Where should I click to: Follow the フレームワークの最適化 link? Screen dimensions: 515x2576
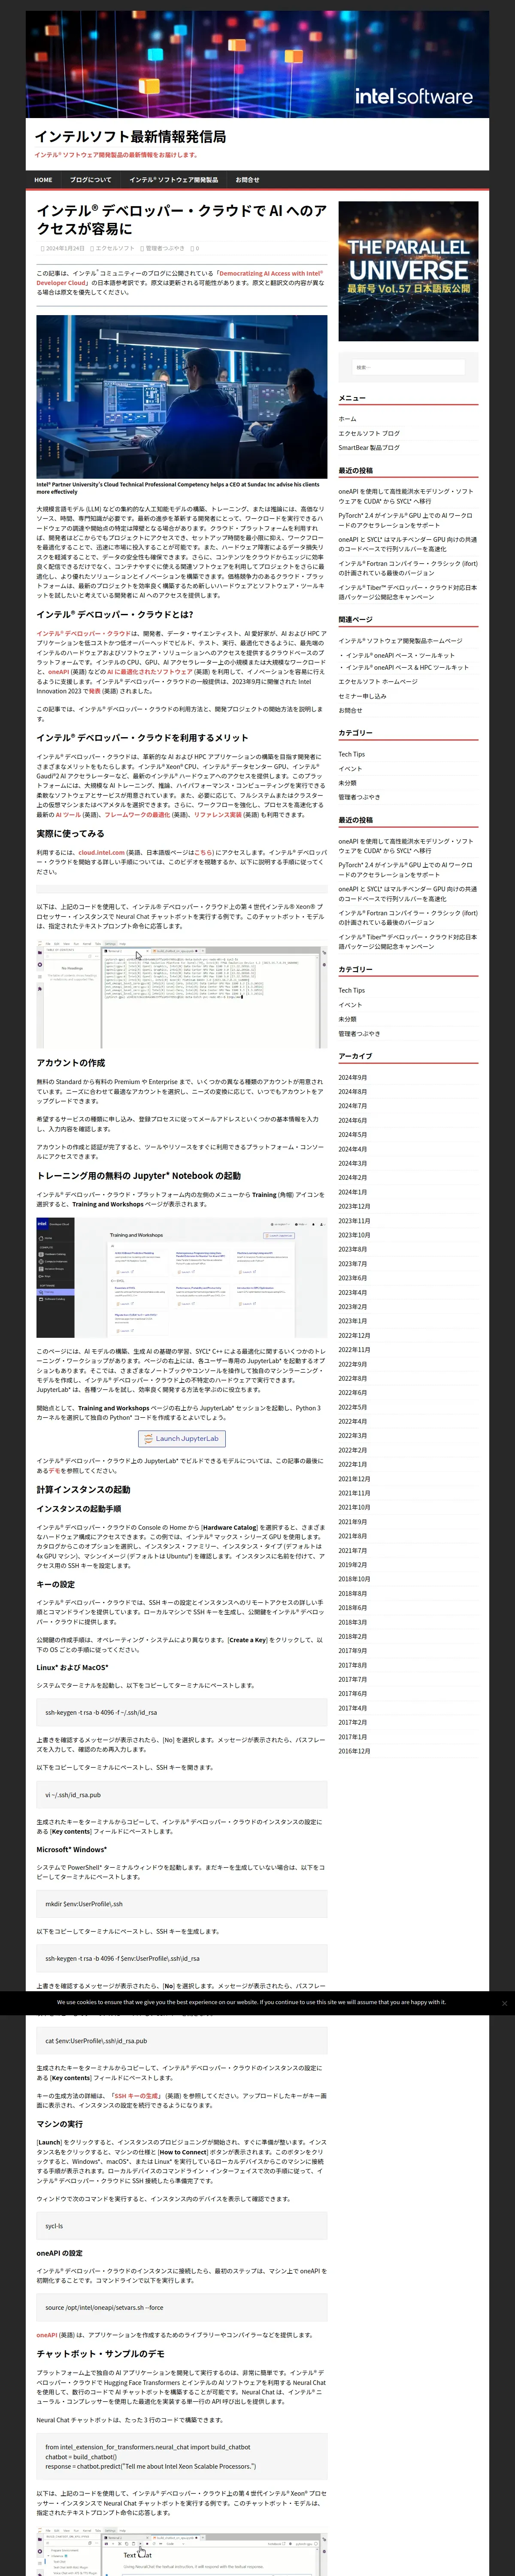coord(138,815)
